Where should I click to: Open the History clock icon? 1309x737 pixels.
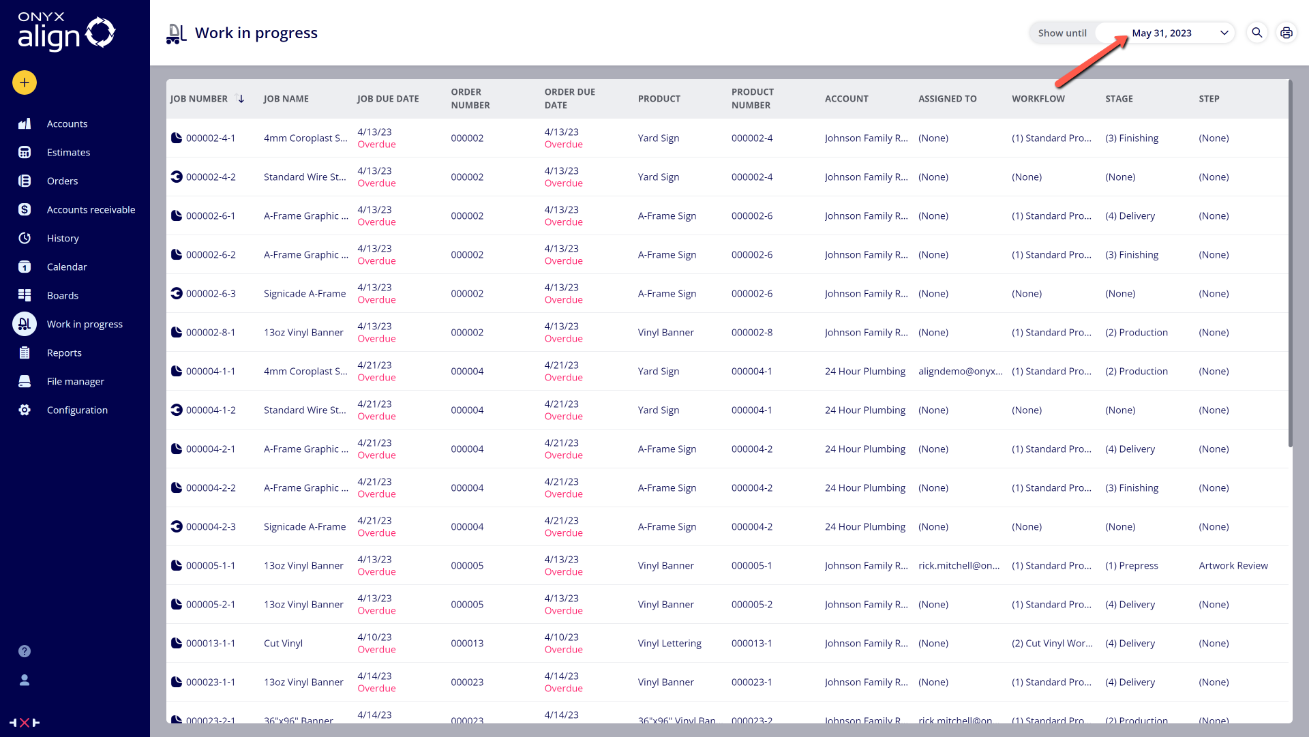click(25, 238)
